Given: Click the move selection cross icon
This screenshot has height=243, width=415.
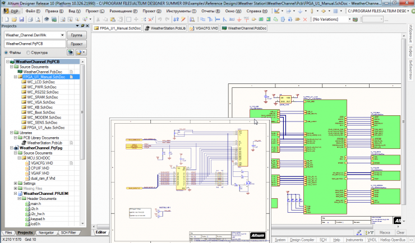Looking at the screenshot, I should [136, 20].
